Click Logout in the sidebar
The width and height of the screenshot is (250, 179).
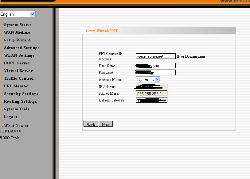(x=10, y=117)
